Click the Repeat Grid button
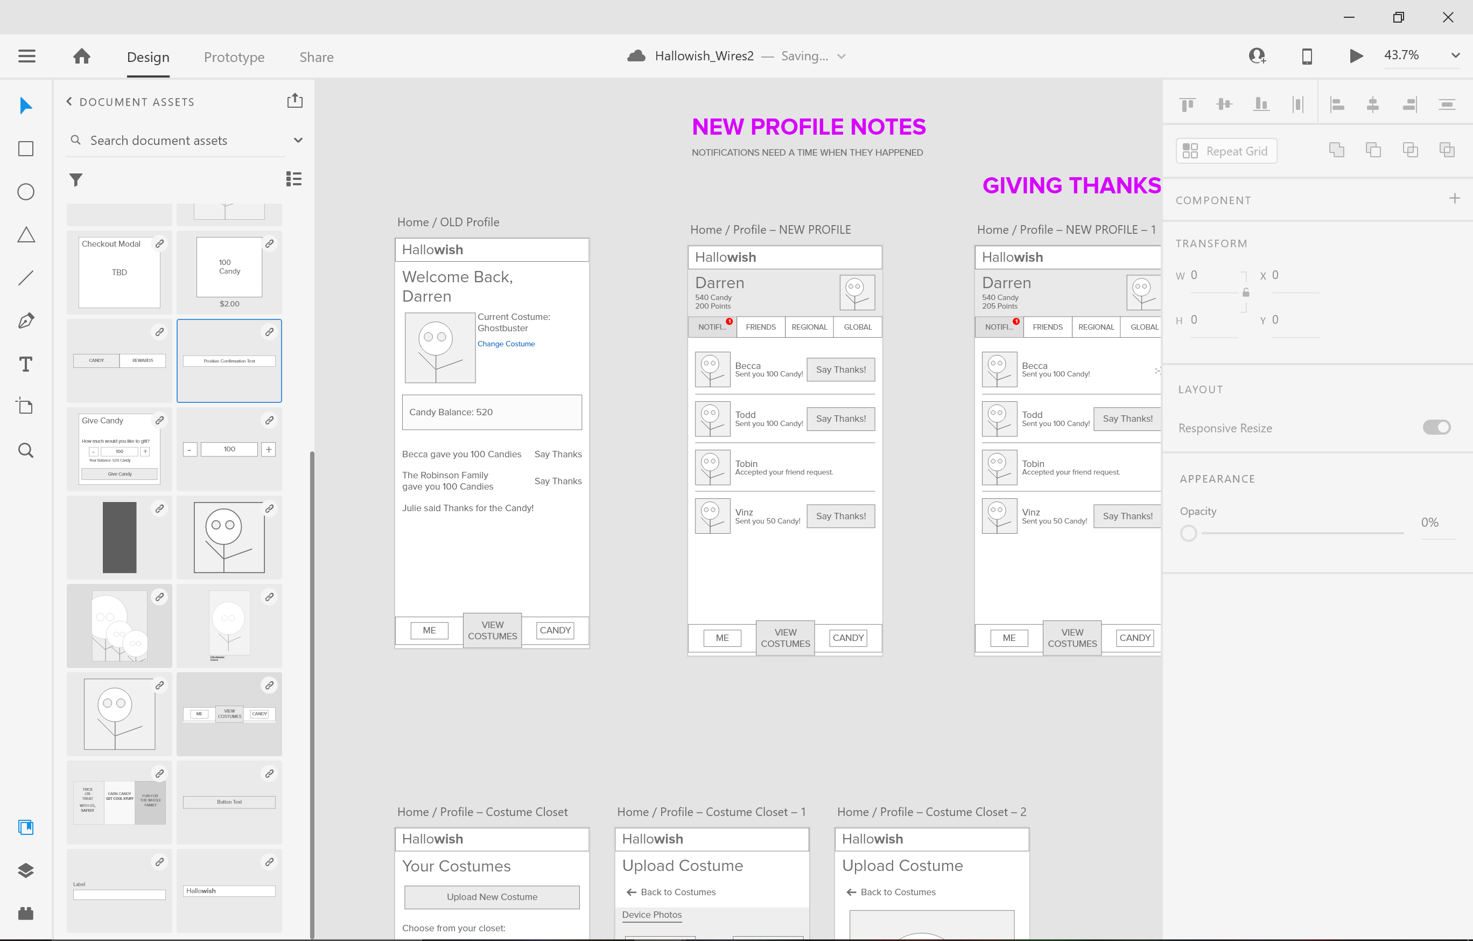This screenshot has width=1473, height=941. click(1226, 150)
